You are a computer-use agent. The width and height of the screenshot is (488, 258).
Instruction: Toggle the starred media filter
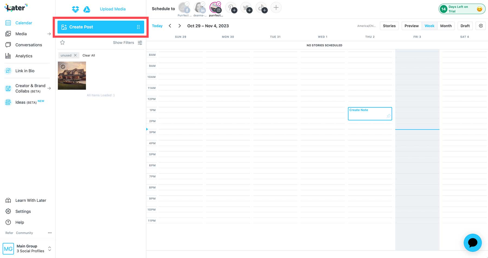[62, 42]
